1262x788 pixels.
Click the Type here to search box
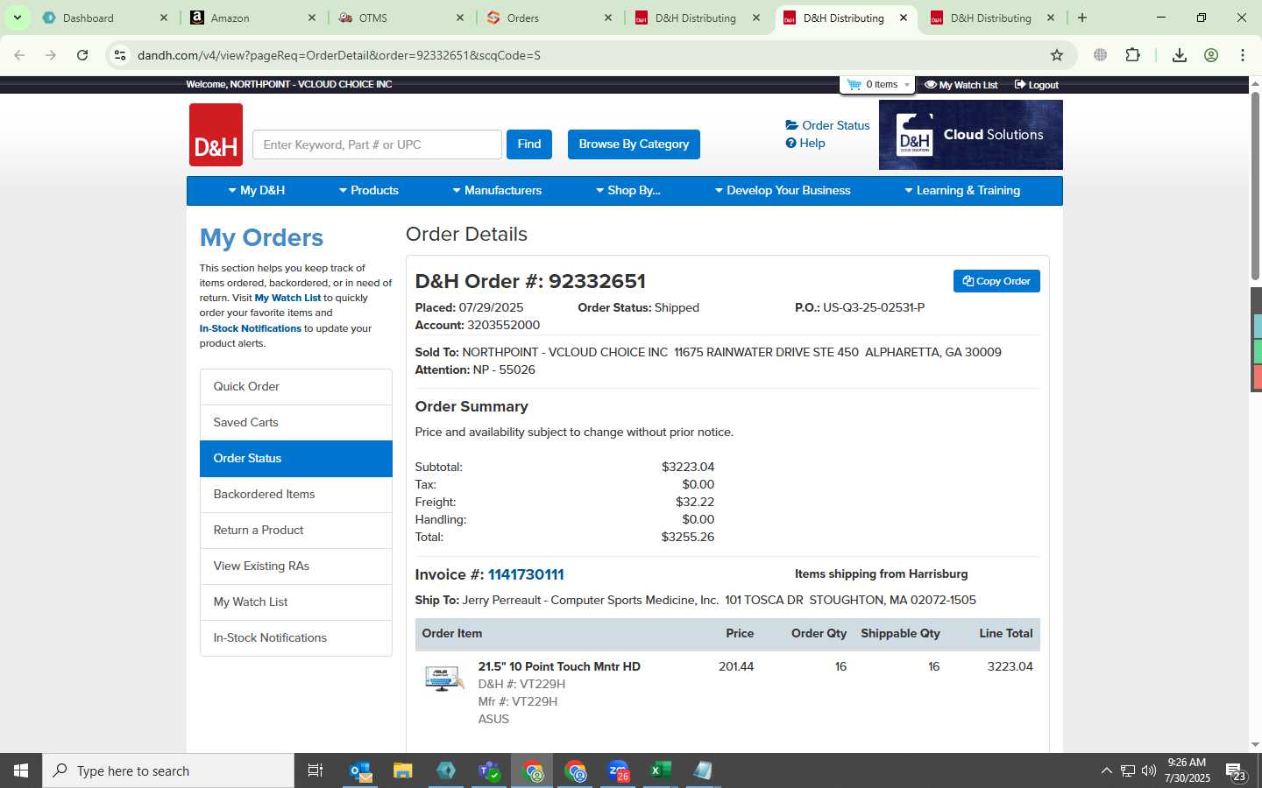coord(168,770)
